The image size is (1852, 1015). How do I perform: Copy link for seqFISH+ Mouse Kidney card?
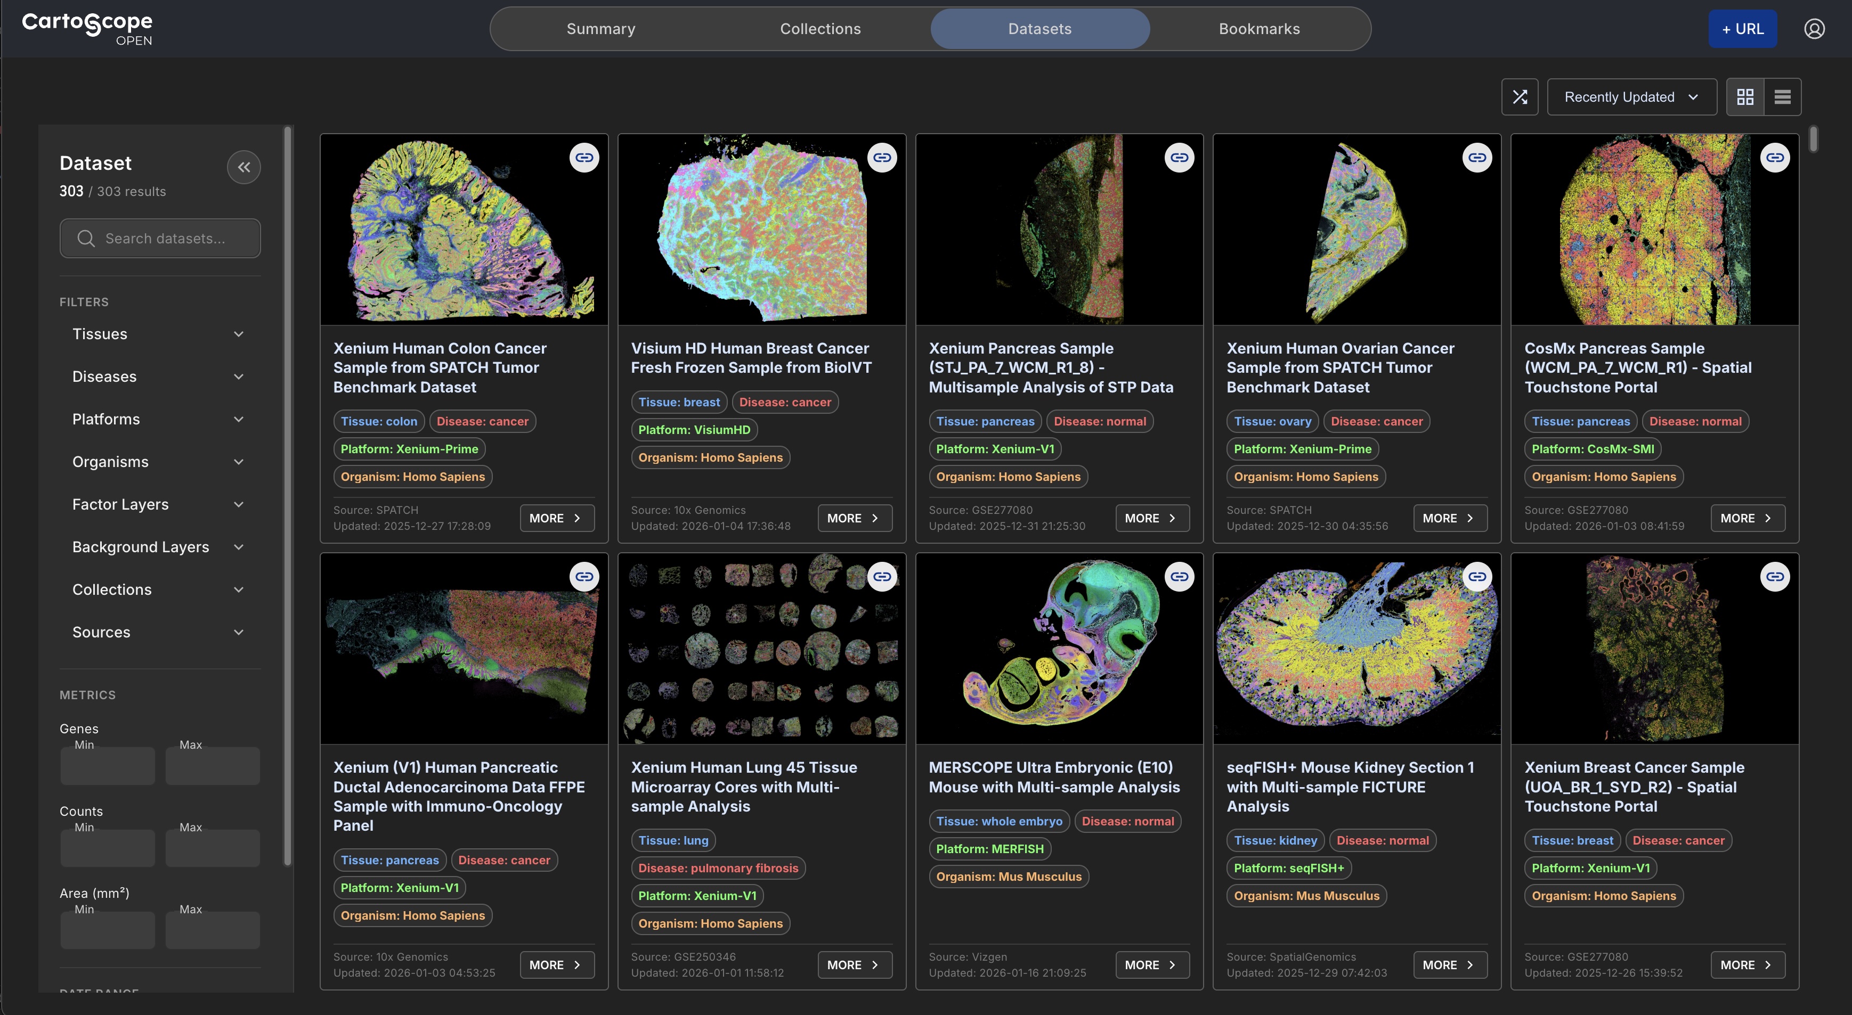click(x=1477, y=576)
